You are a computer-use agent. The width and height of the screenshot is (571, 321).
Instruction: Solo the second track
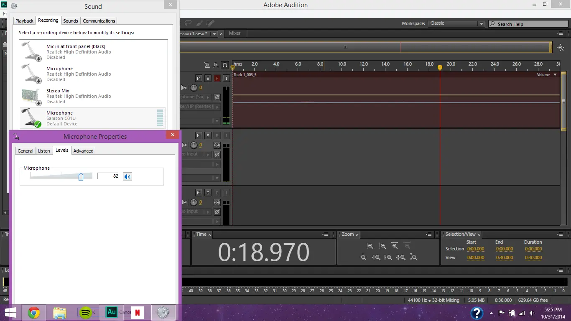tap(208, 135)
